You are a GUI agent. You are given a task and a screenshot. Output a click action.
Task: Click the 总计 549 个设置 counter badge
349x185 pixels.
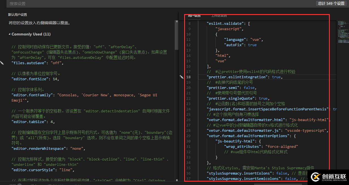pyautogui.click(x=331, y=3)
